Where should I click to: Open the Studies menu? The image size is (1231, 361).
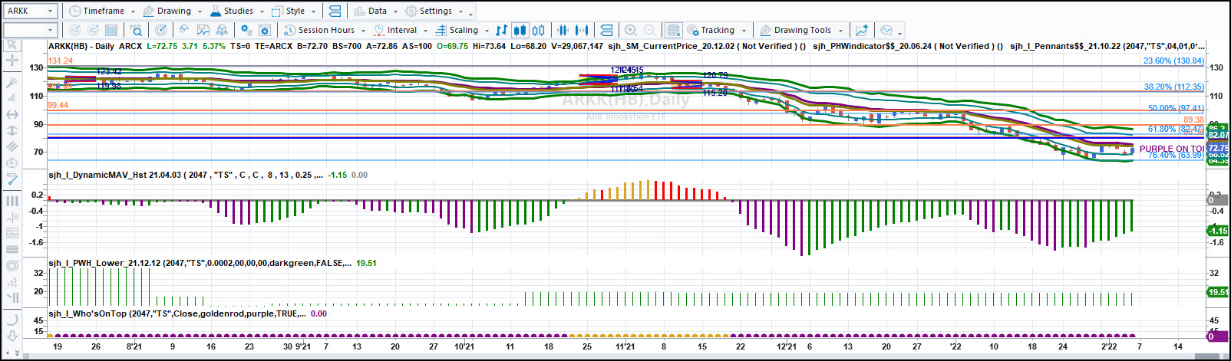tap(236, 11)
